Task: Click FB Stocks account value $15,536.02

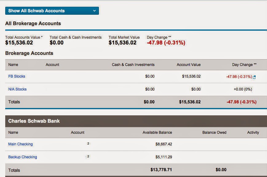Action: pyautogui.click(x=191, y=76)
